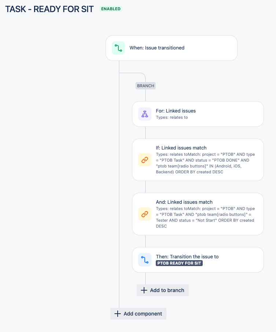
Task: Click the Add component button
Action: 138,314
